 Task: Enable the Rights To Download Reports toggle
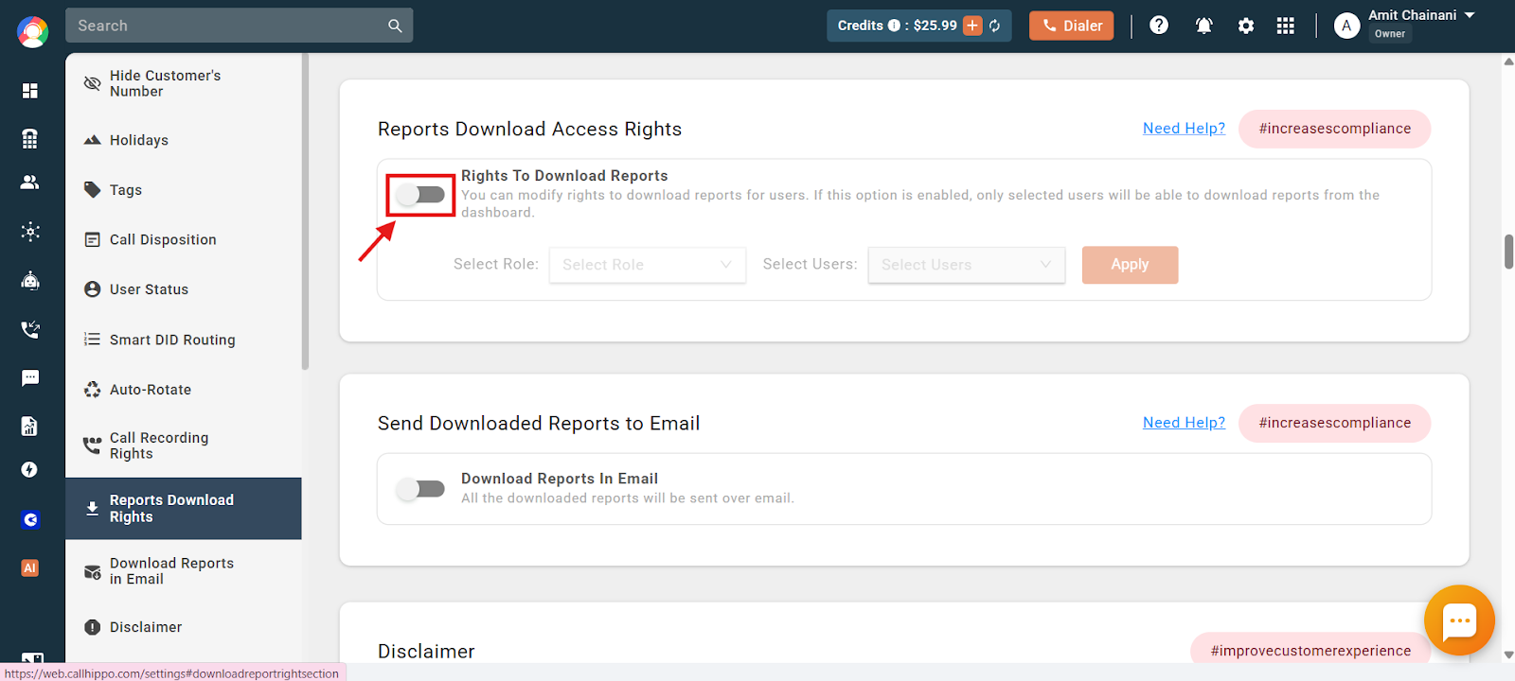pos(420,195)
